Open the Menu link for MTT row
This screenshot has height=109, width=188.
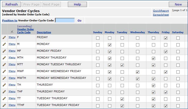click(12, 64)
